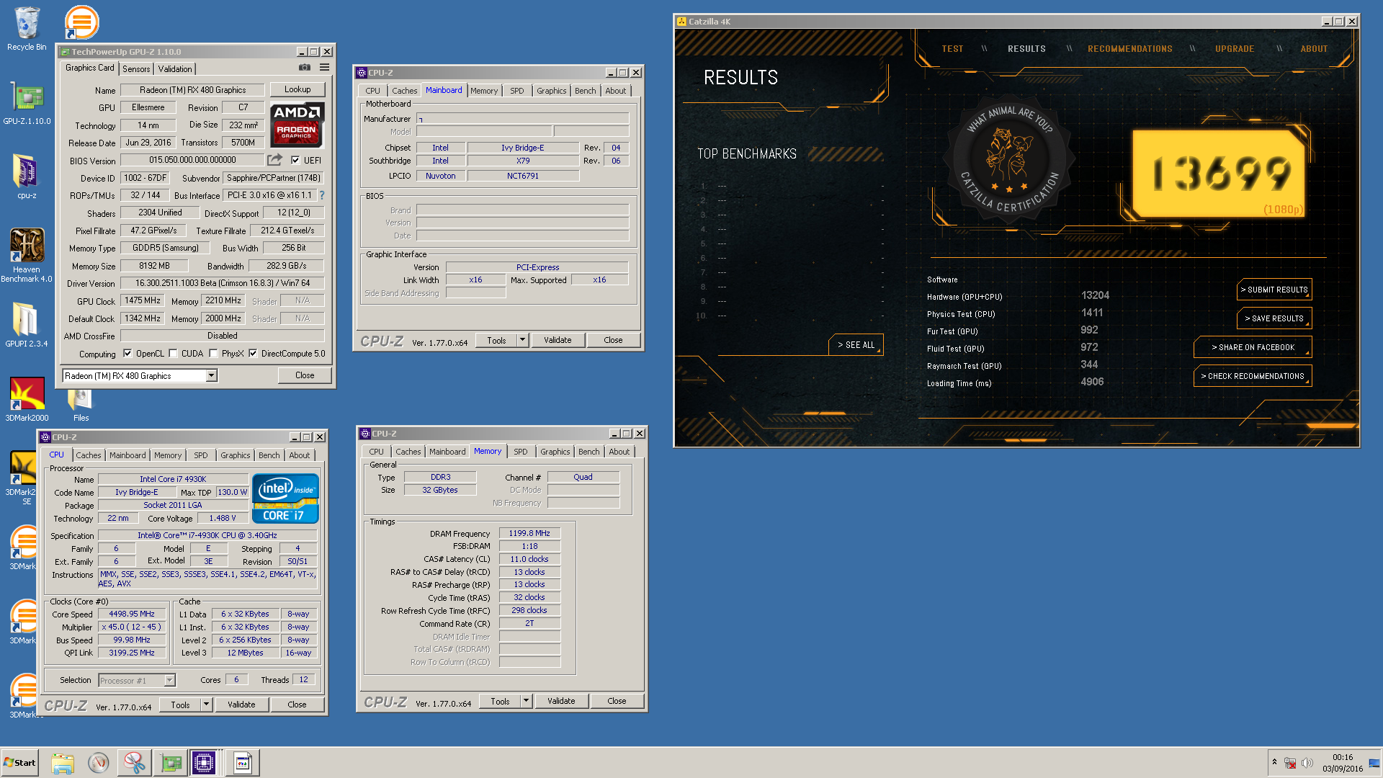Toggle the PhysX checkbox

tap(213, 354)
